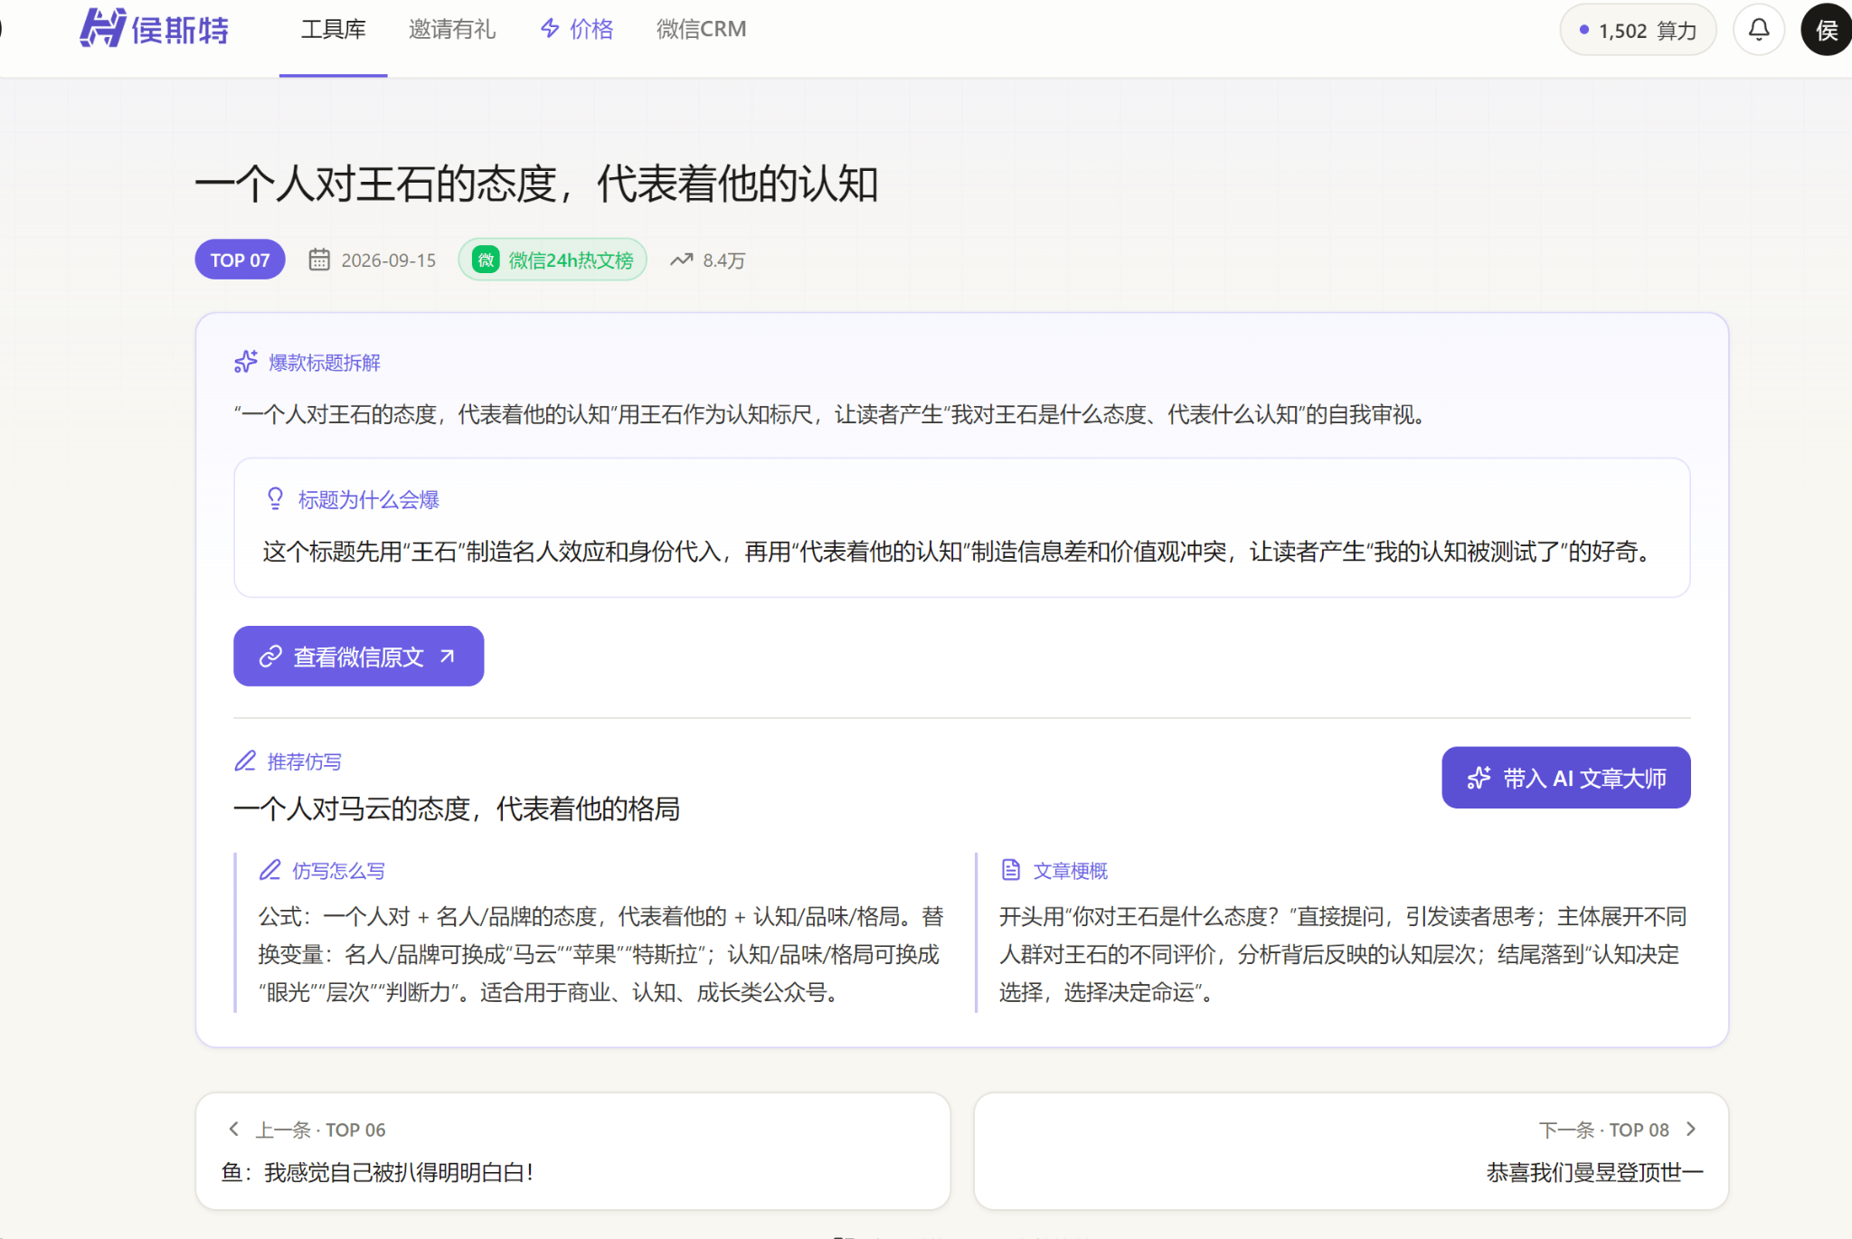This screenshot has width=1852, height=1239.
Task: Click the pencil icon beside 推荐仿写
Action: 245,761
